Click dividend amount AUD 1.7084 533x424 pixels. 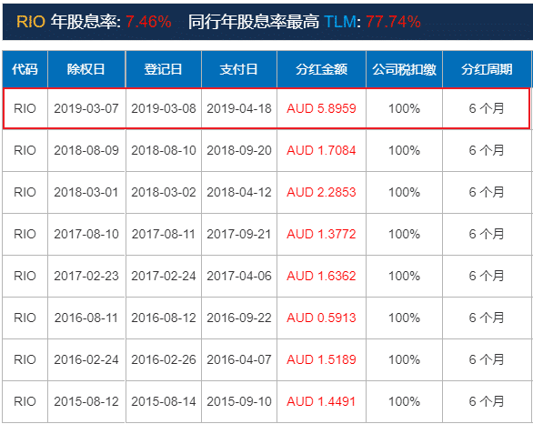(321, 150)
